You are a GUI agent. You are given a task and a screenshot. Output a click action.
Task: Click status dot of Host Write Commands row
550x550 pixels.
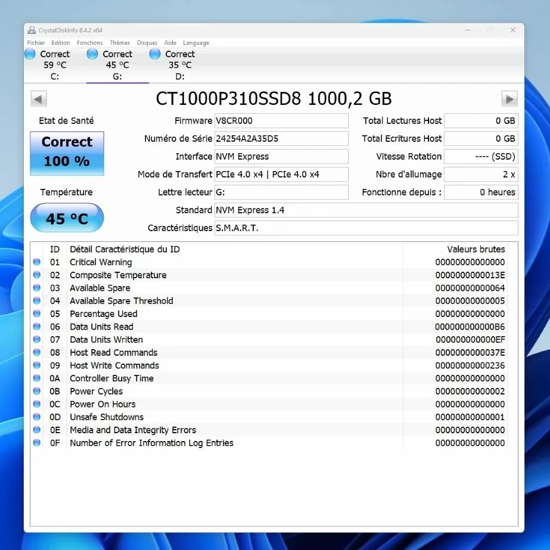[37, 365]
